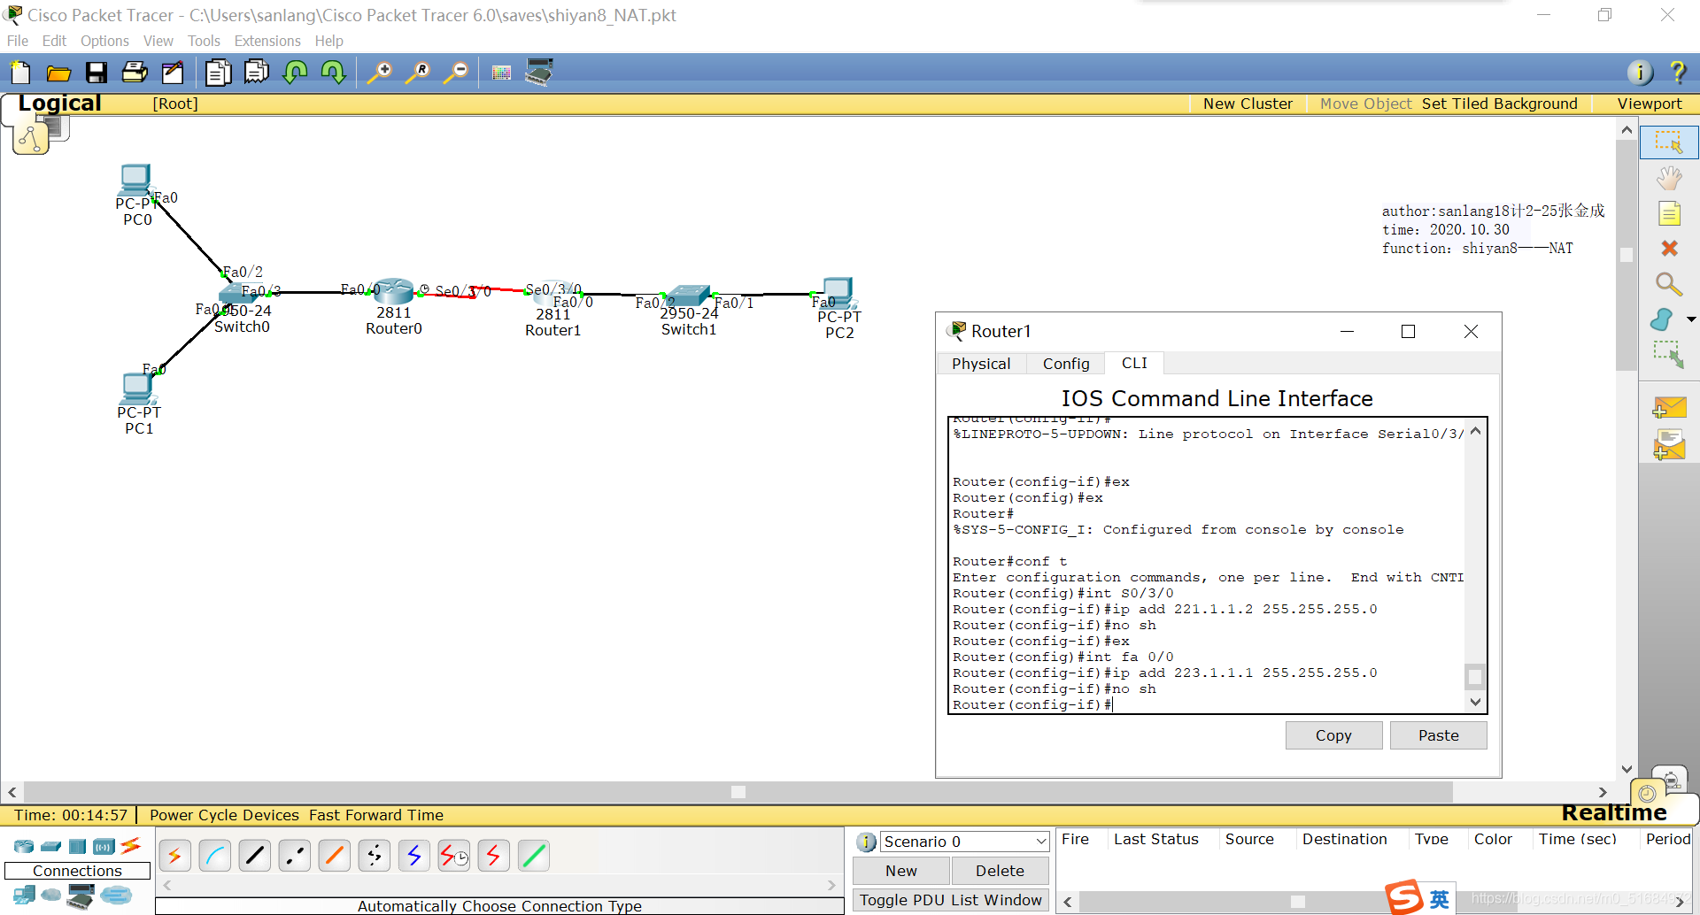Screen dimensions: 1700x915
Task: Click the question mark help icon
Action: pyautogui.click(x=1677, y=73)
